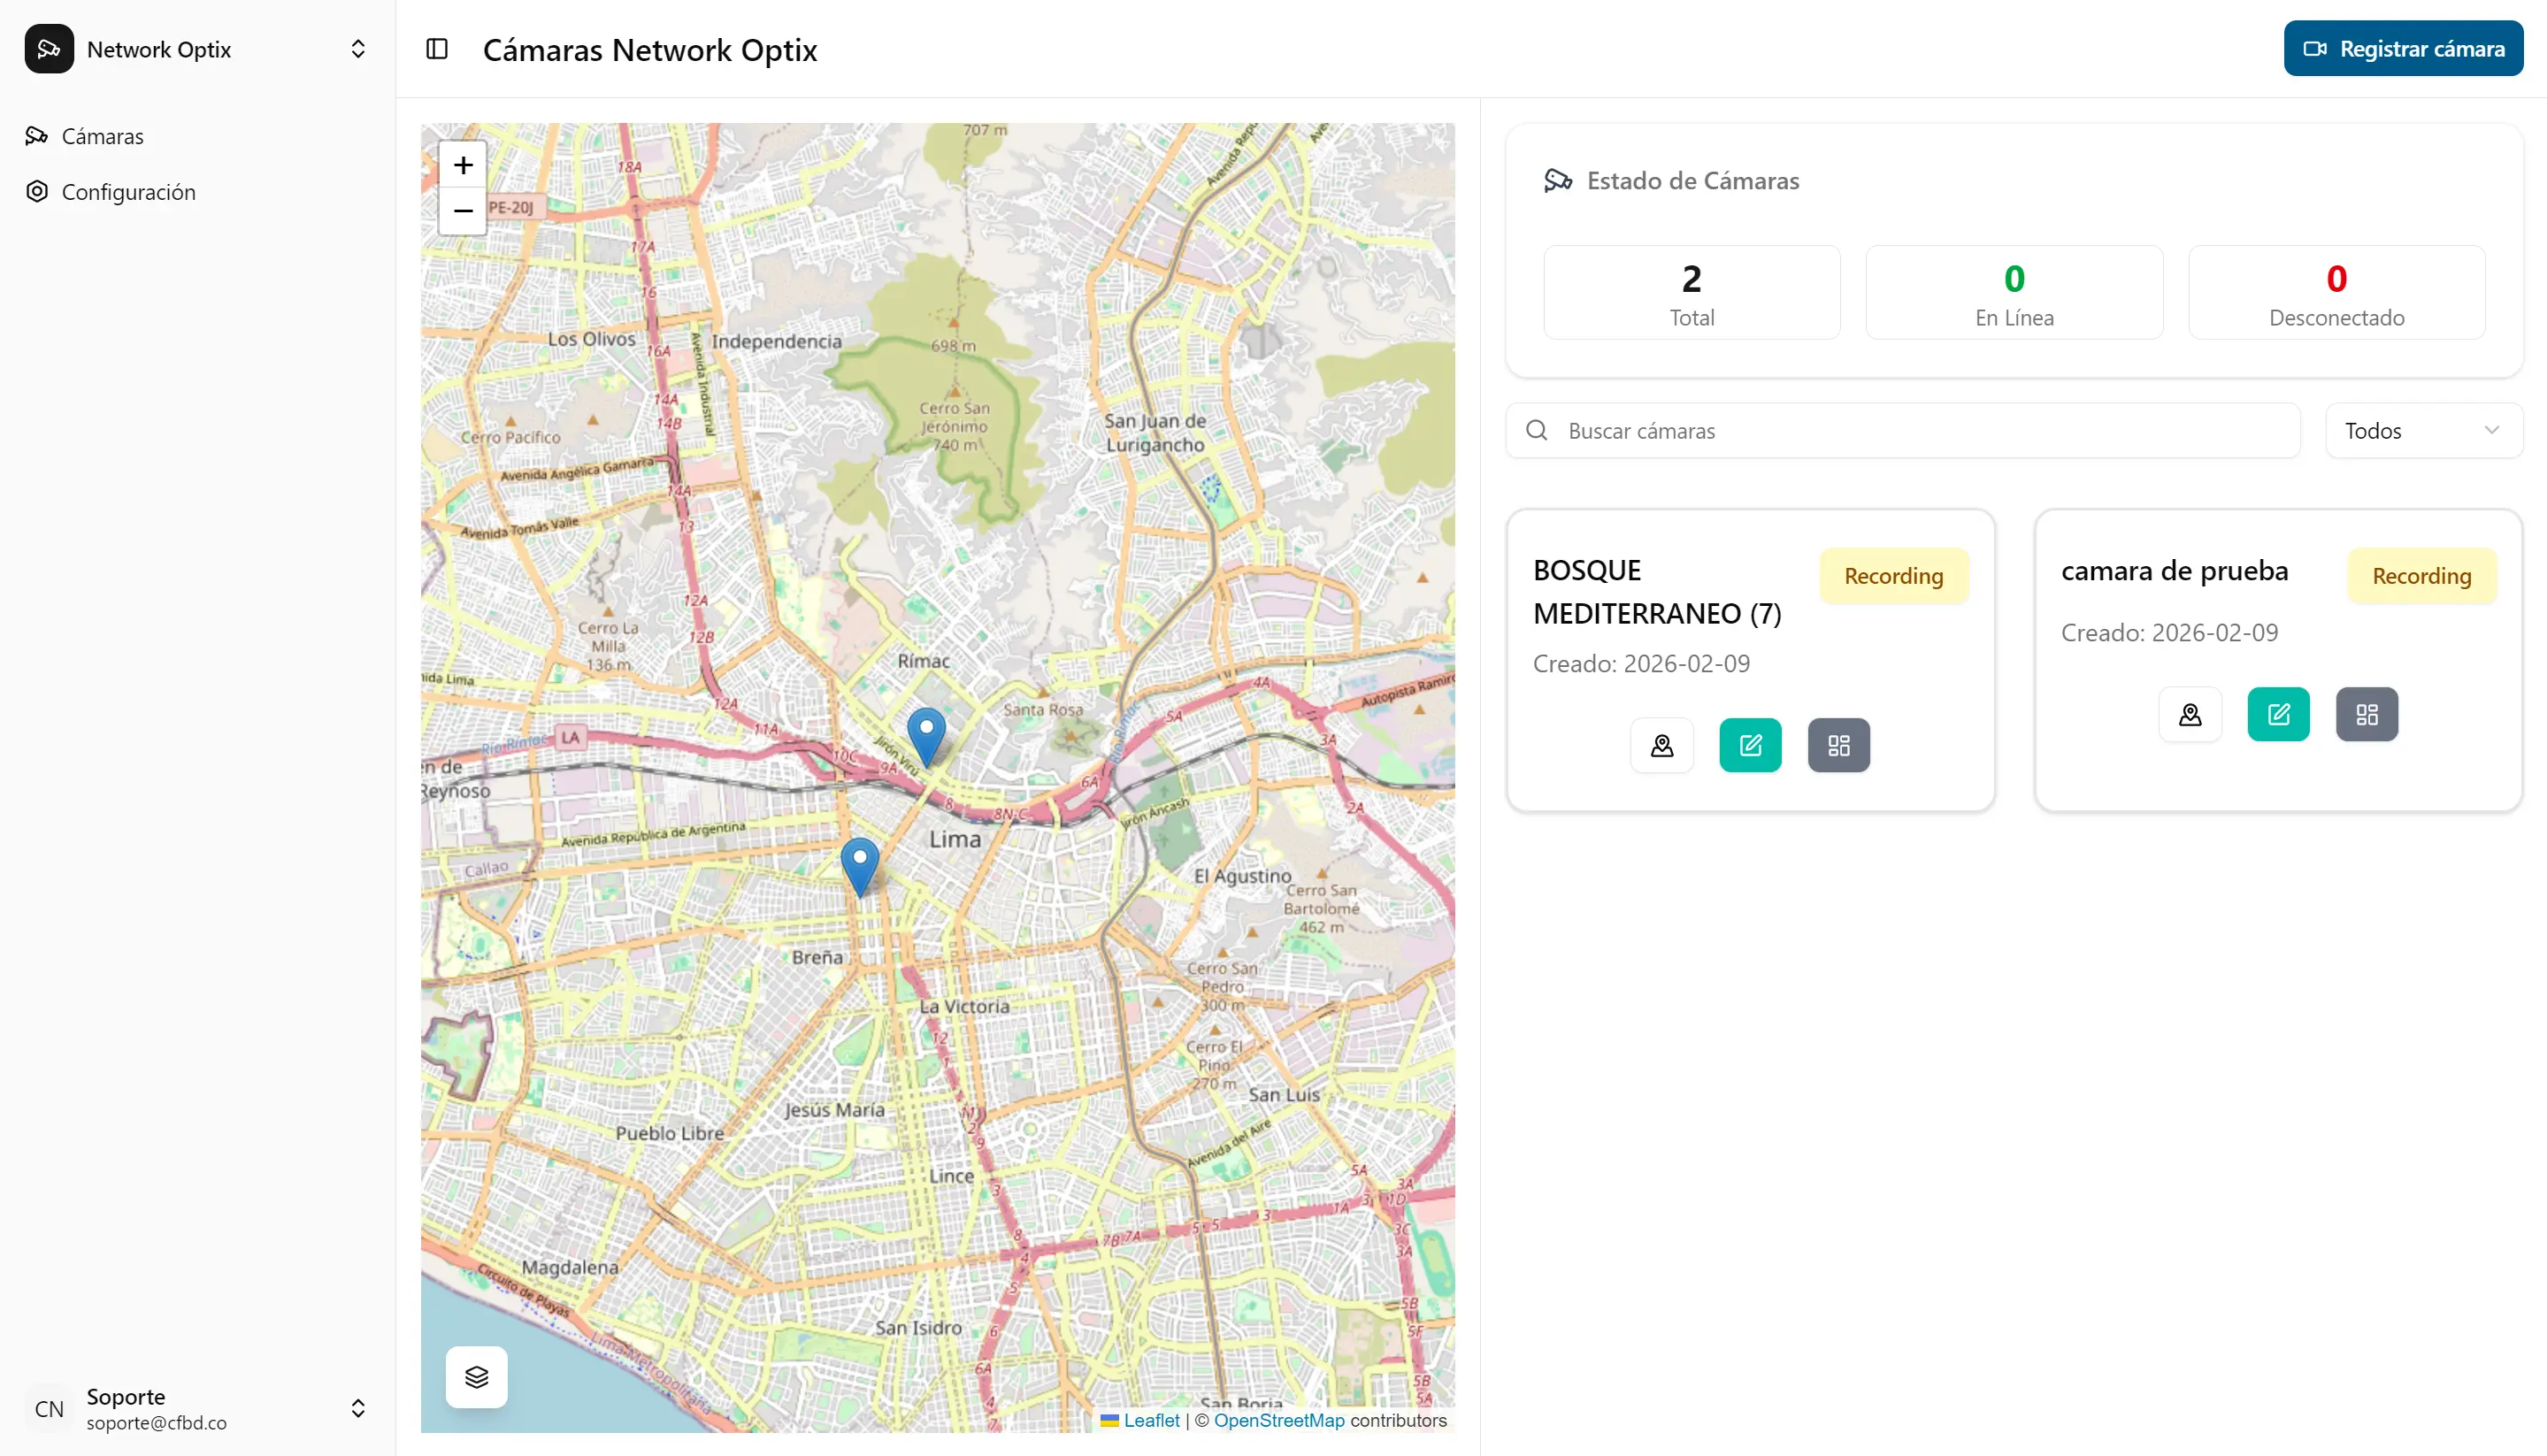Open the Soporte account menu chevron

pos(358,1408)
